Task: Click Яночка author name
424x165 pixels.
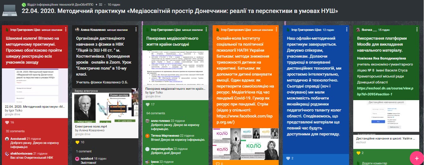Action: click(369, 30)
